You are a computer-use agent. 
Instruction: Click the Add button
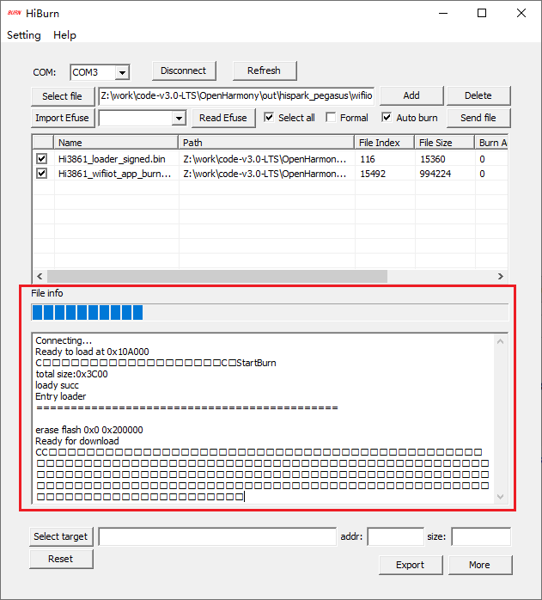[x=411, y=95]
